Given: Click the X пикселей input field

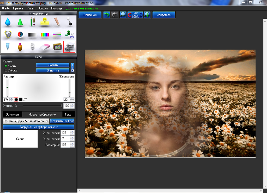Looking at the screenshot, I should [x=65, y=133].
